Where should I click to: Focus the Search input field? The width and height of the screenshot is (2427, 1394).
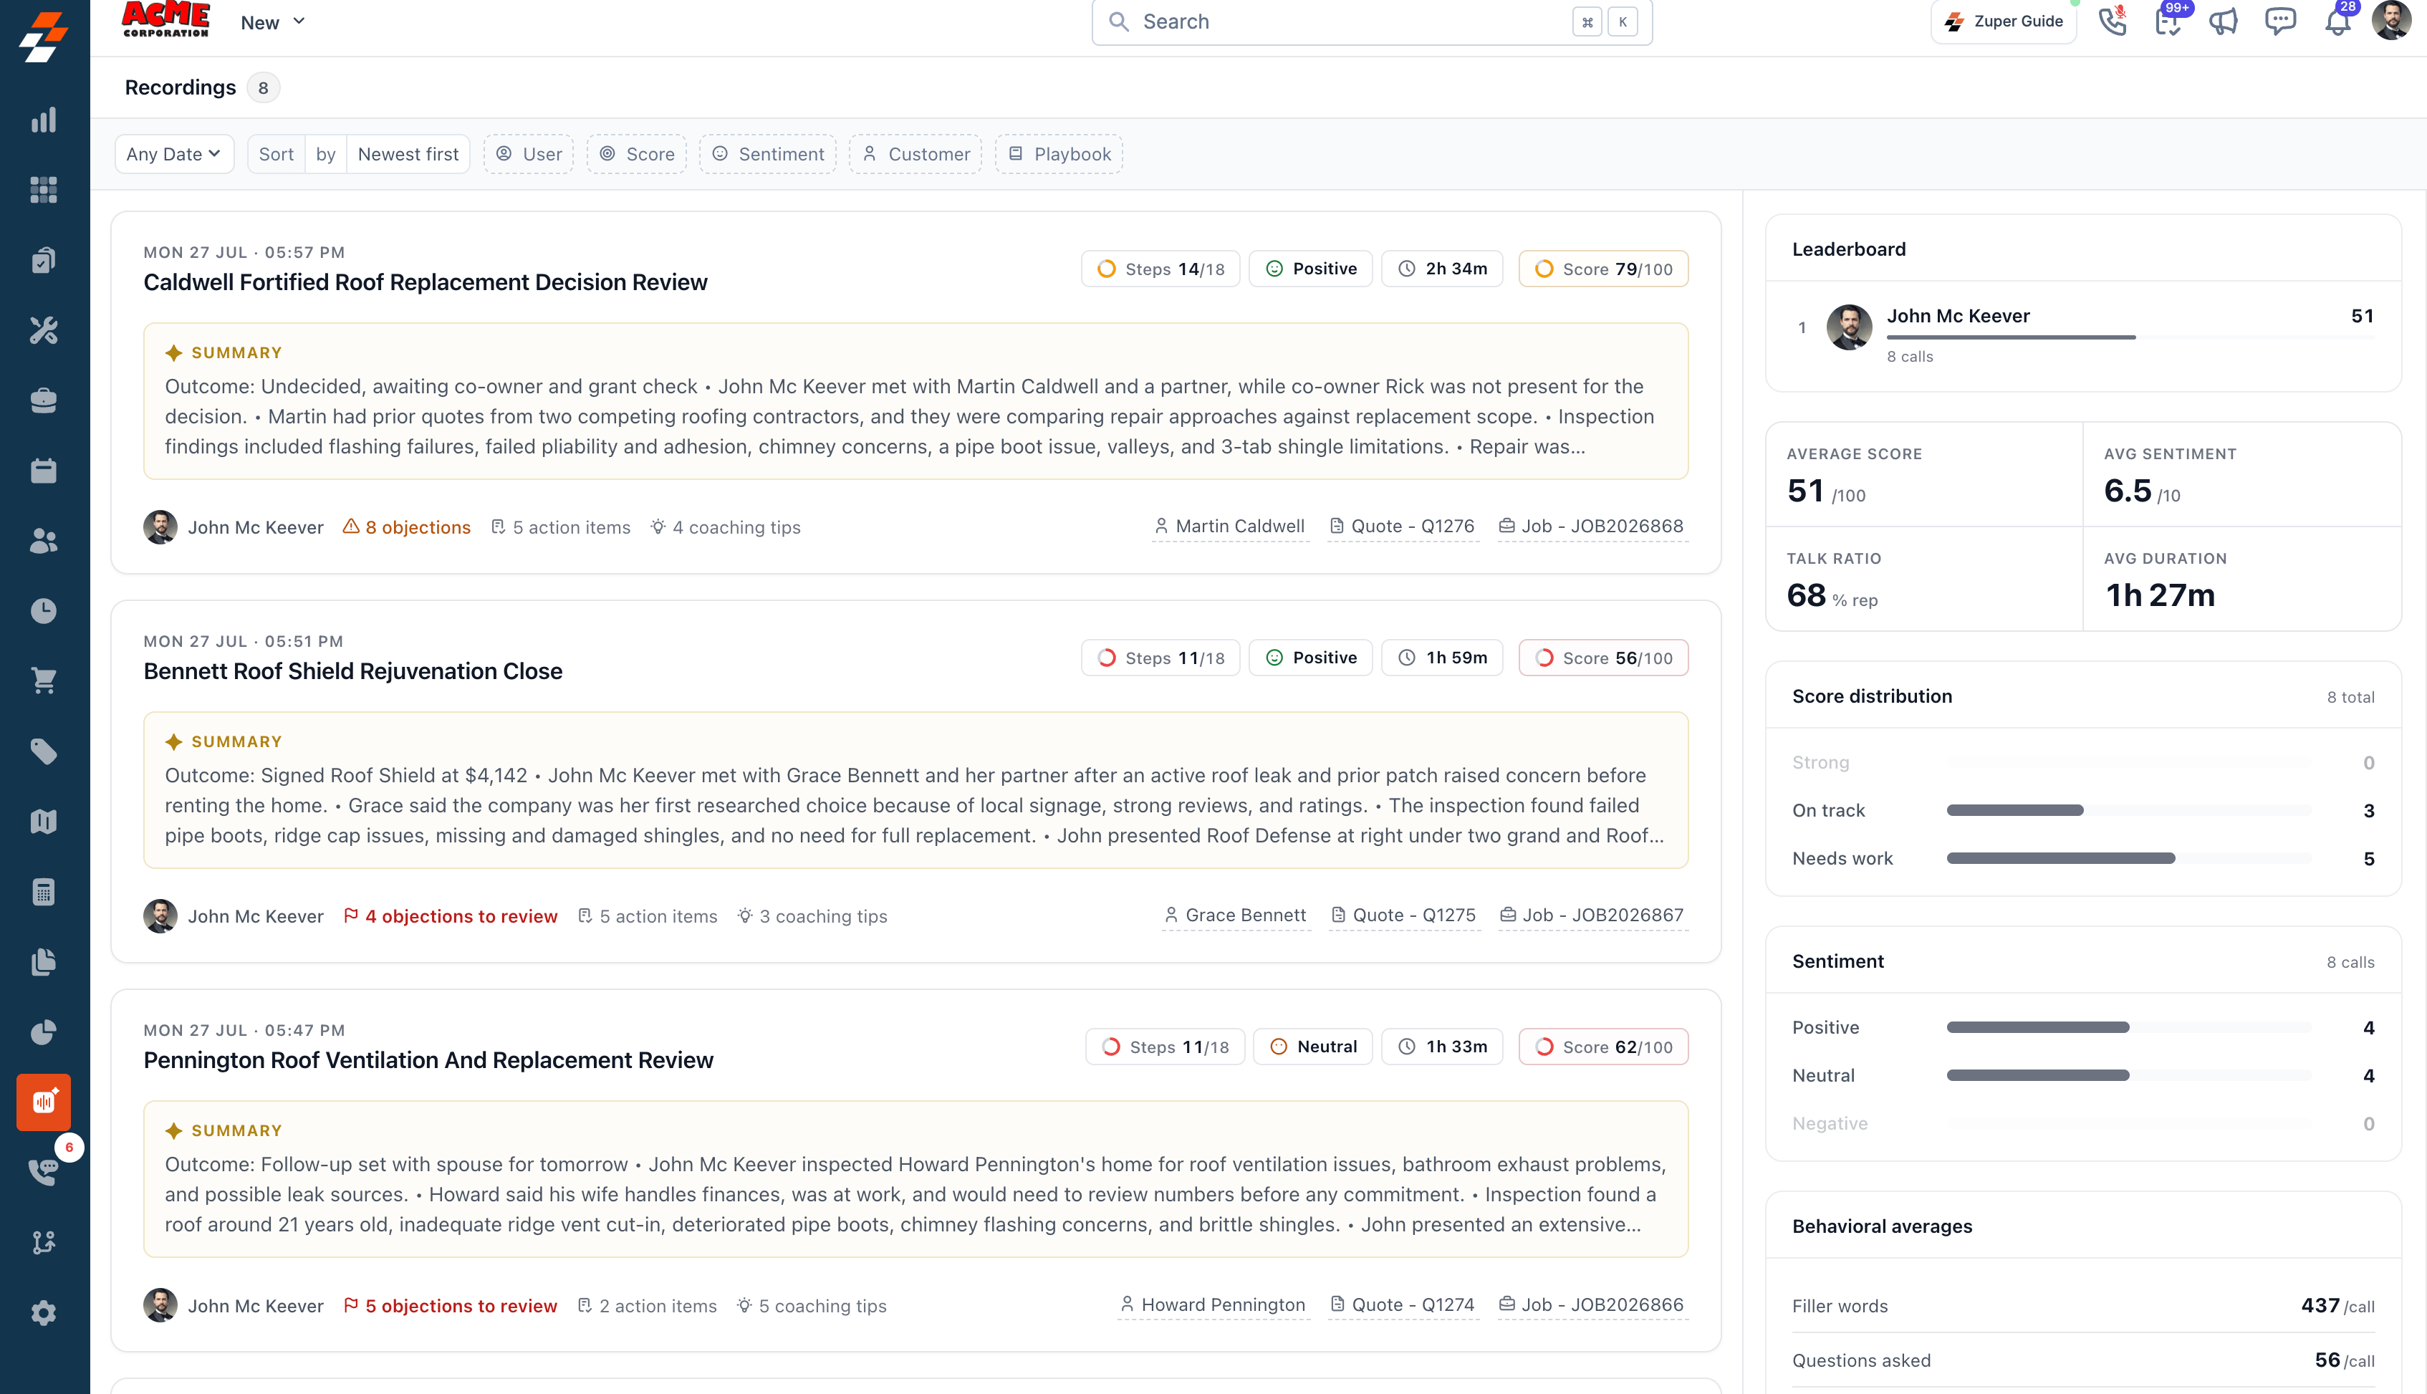pos(1372,22)
